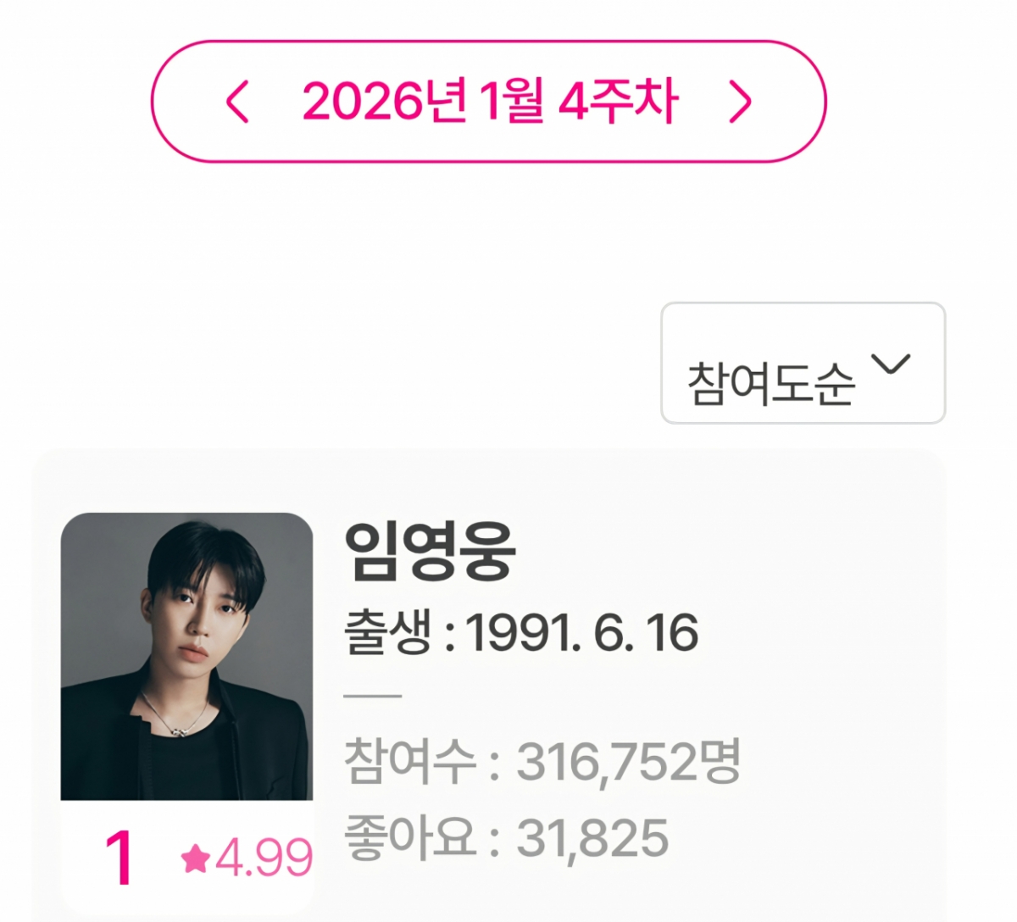Viewport: 1017px width, 922px height.
Task: Go to the next week with right arrow
Action: [740, 103]
